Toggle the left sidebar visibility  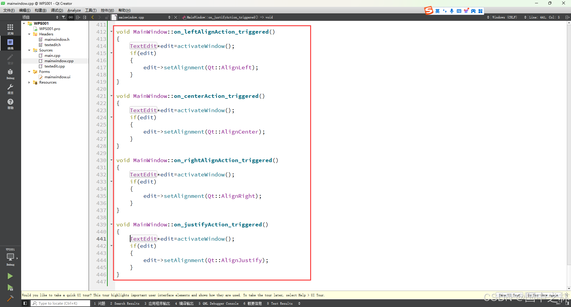25,303
